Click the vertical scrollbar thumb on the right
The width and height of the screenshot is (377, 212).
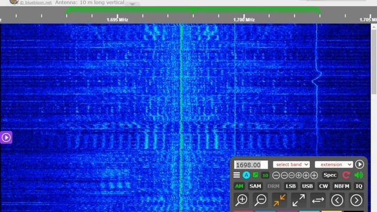[374, 61]
